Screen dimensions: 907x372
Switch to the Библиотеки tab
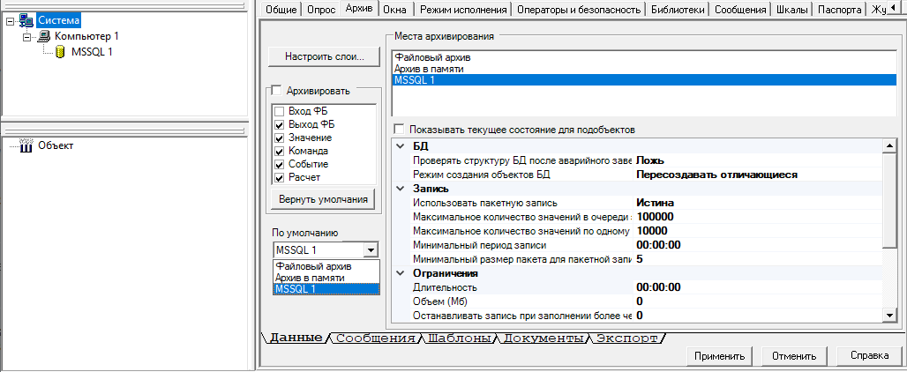click(x=678, y=9)
